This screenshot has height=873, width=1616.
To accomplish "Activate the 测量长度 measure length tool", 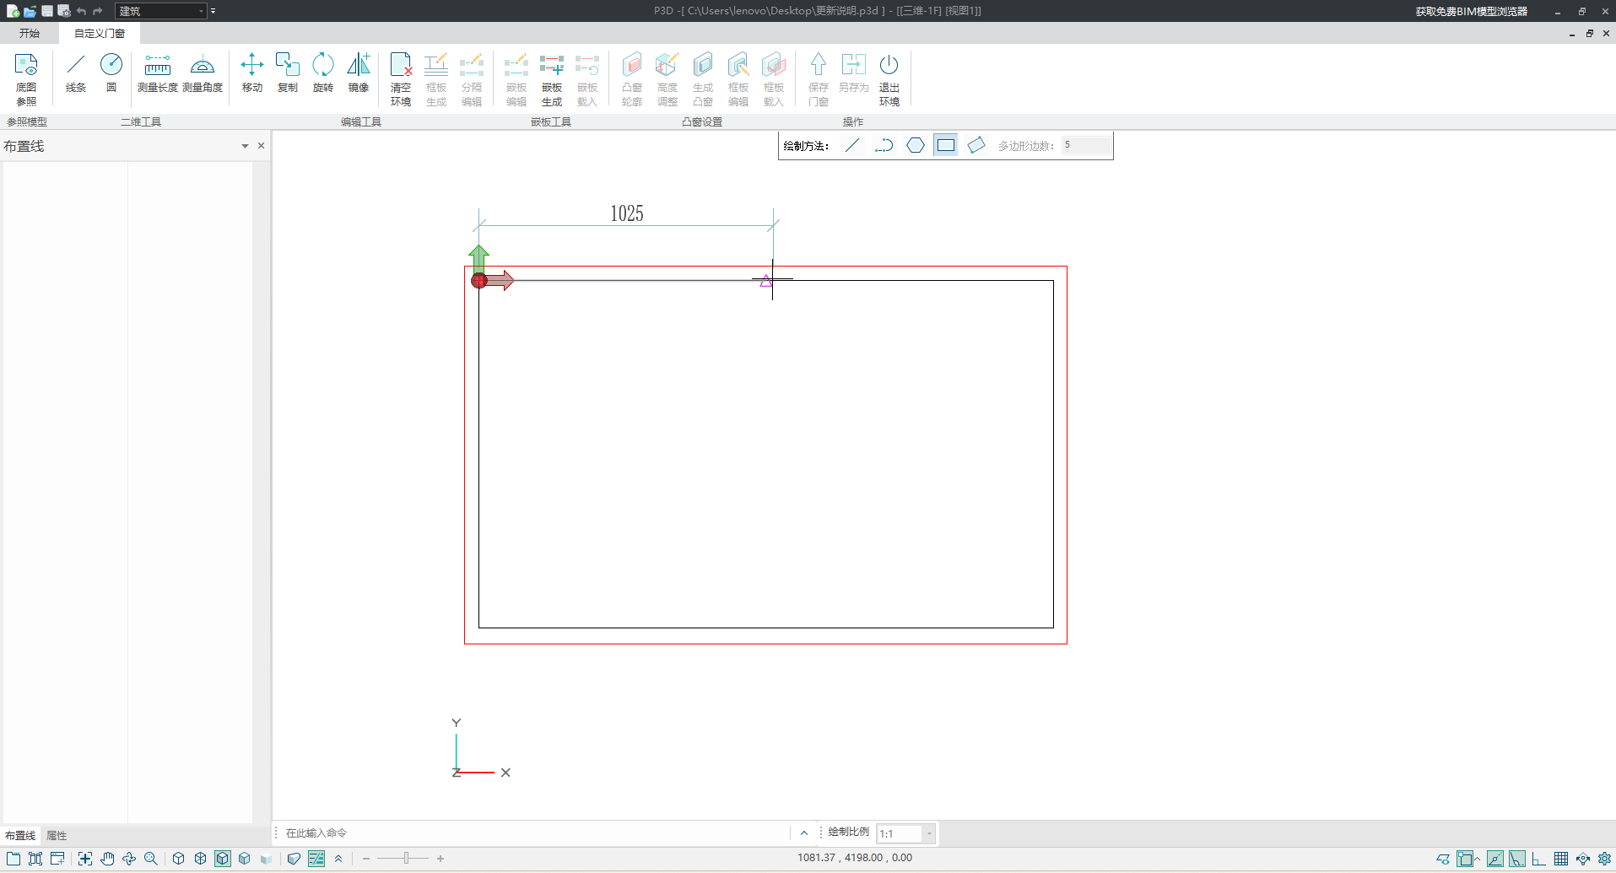I will point(157,73).
